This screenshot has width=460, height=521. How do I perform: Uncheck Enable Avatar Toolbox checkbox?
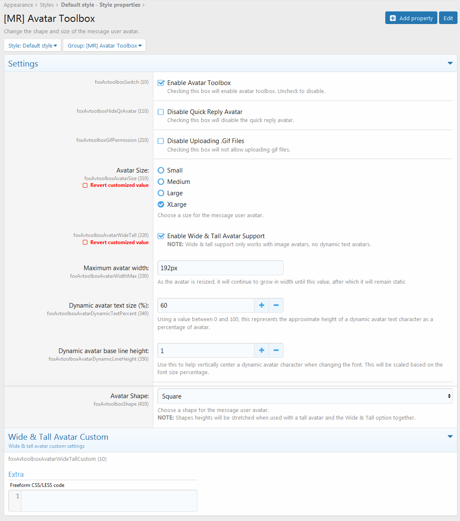coord(161,83)
